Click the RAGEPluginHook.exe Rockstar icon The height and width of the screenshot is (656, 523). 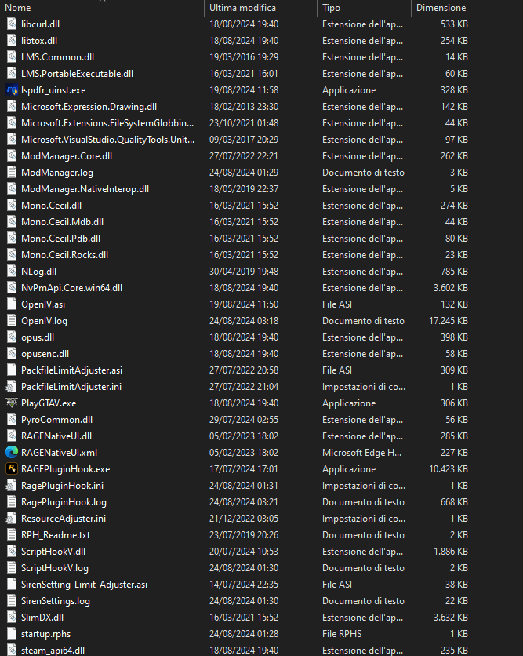coord(12,469)
